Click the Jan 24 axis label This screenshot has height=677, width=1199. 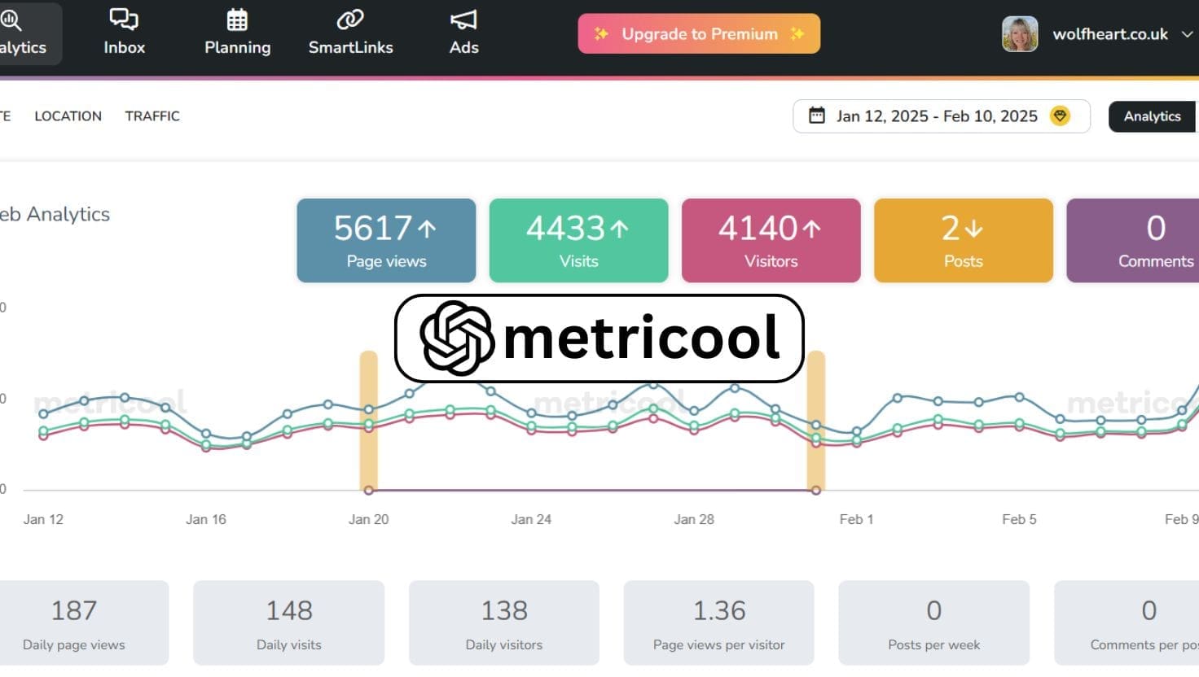point(531,519)
